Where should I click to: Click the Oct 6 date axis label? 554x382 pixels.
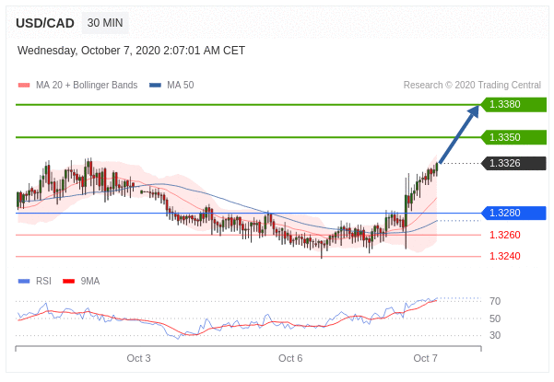[290, 358]
